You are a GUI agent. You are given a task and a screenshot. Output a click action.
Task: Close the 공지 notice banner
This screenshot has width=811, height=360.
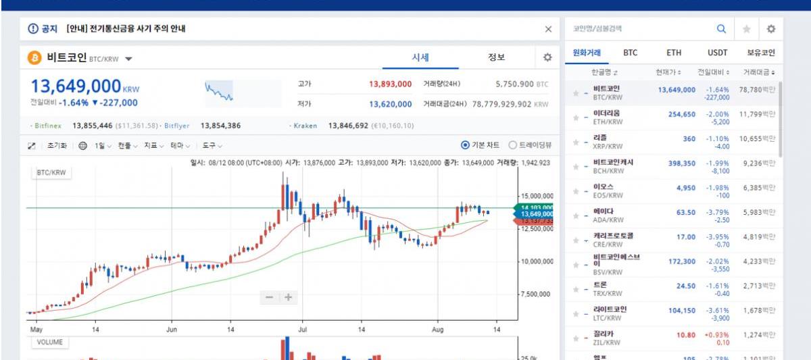click(x=548, y=29)
